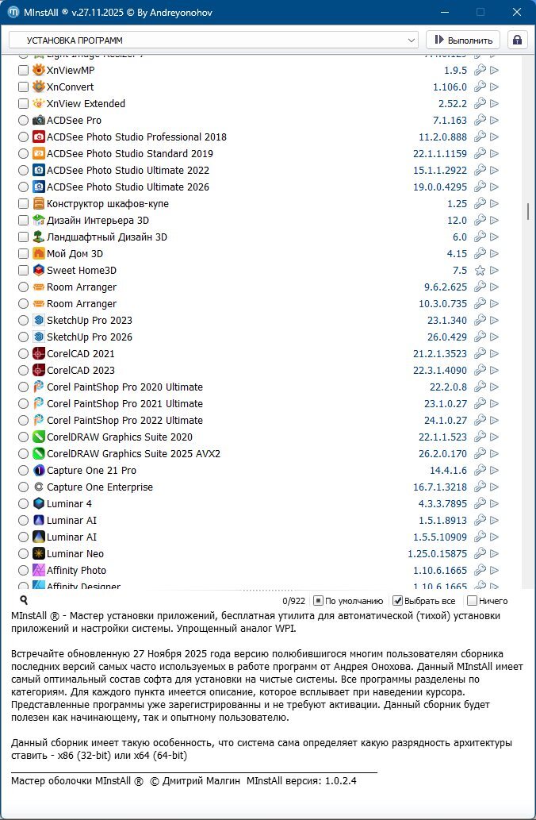Screen dimensions: 536x820
Task: Click the key icon for CorelCAD 2023
Action: tap(480, 371)
